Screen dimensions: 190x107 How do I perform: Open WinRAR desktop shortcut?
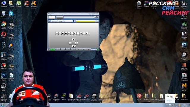tap(146, 4)
